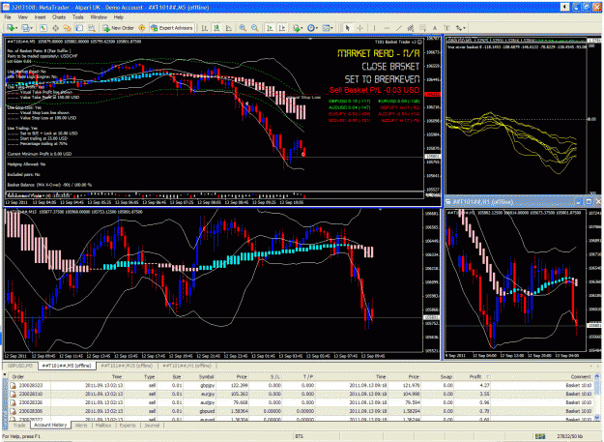Open the Experts terminal tab
The height and width of the screenshot is (442, 604).
(128, 426)
